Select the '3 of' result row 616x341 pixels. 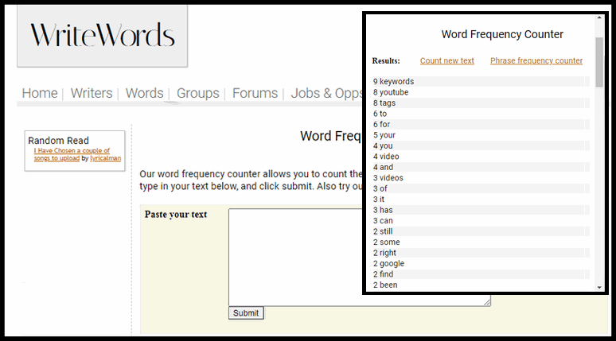pyautogui.click(x=481, y=188)
